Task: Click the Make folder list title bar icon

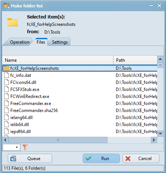Action: (x=7, y=6)
